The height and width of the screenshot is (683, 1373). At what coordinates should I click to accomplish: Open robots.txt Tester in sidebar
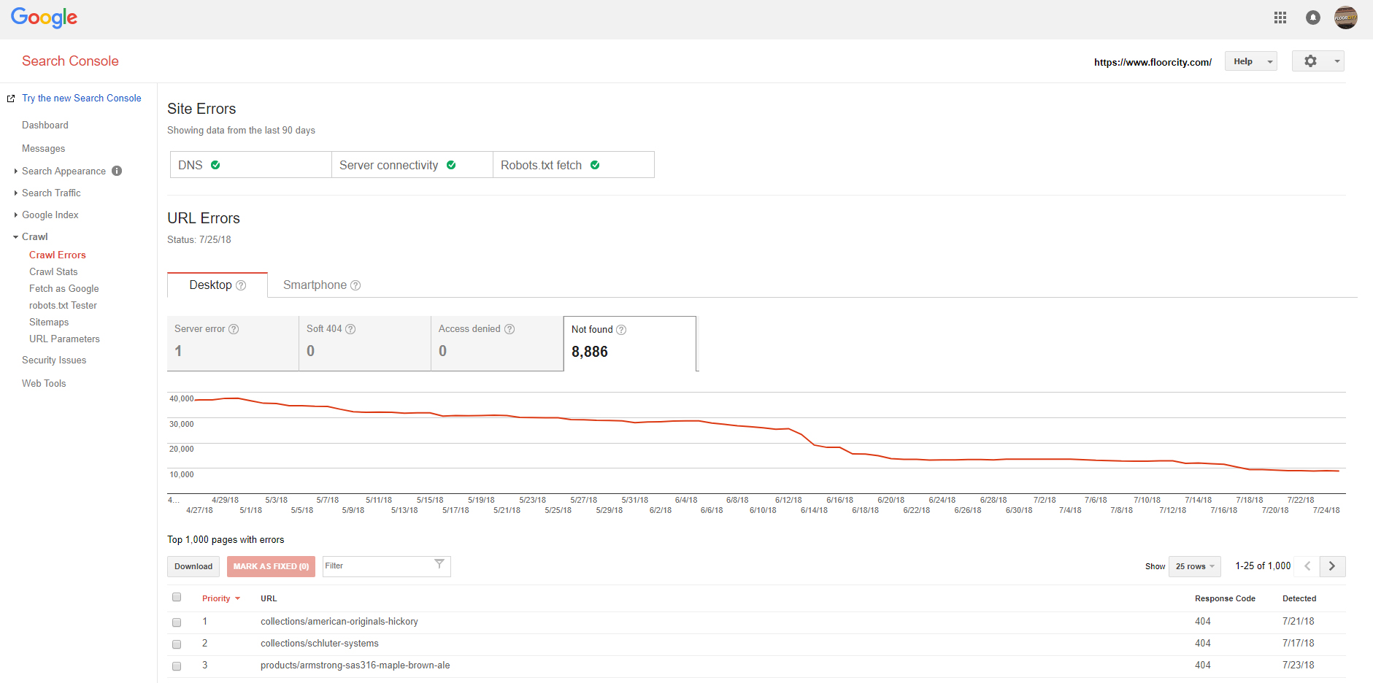(63, 305)
